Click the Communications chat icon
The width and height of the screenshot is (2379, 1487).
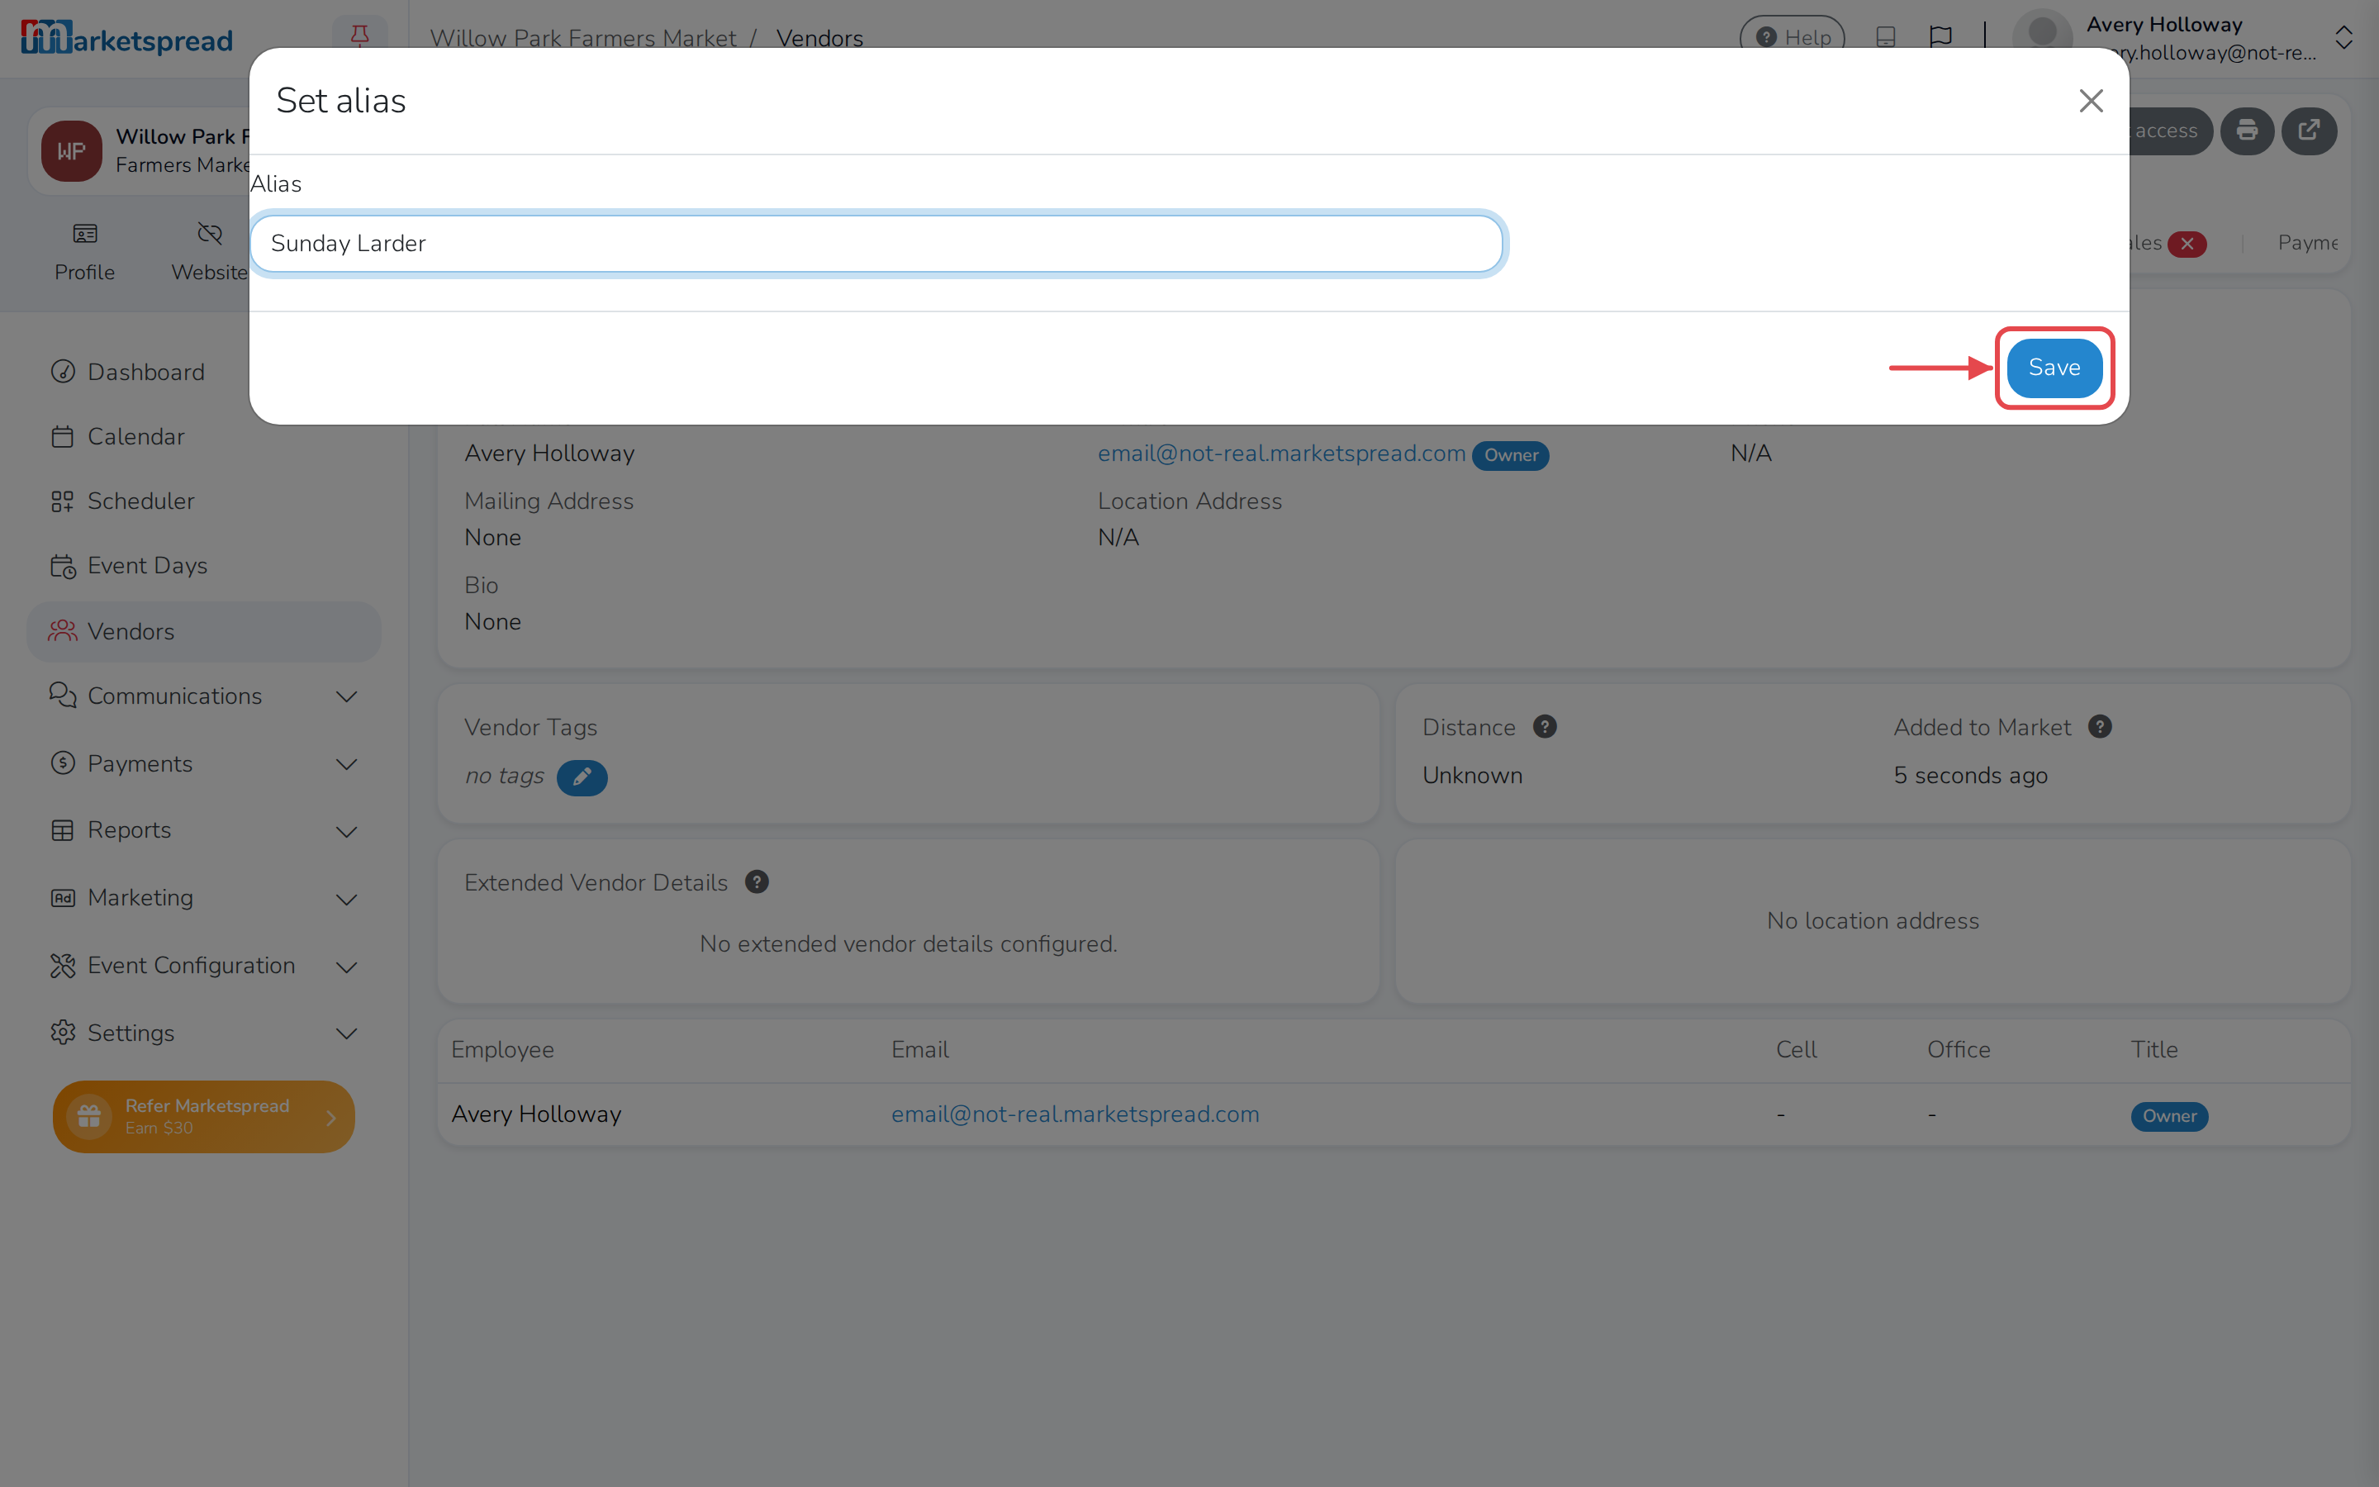[63, 696]
